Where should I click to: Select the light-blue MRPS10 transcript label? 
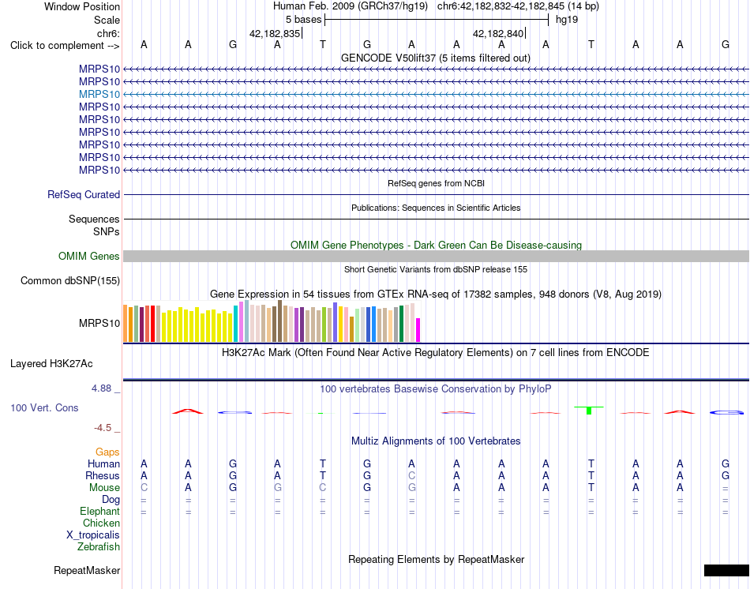click(99, 94)
